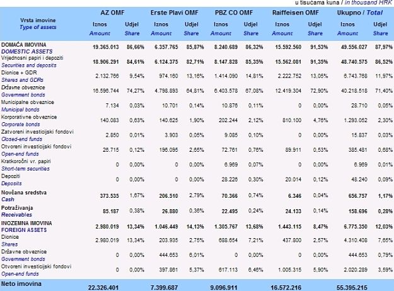This screenshot has width=394, height=291.
Task: Click the Cash row label
Action: click(x=9, y=198)
